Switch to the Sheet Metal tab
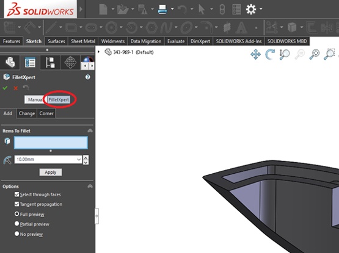Viewport: 339px width, 253px height. pyautogui.click(x=83, y=41)
